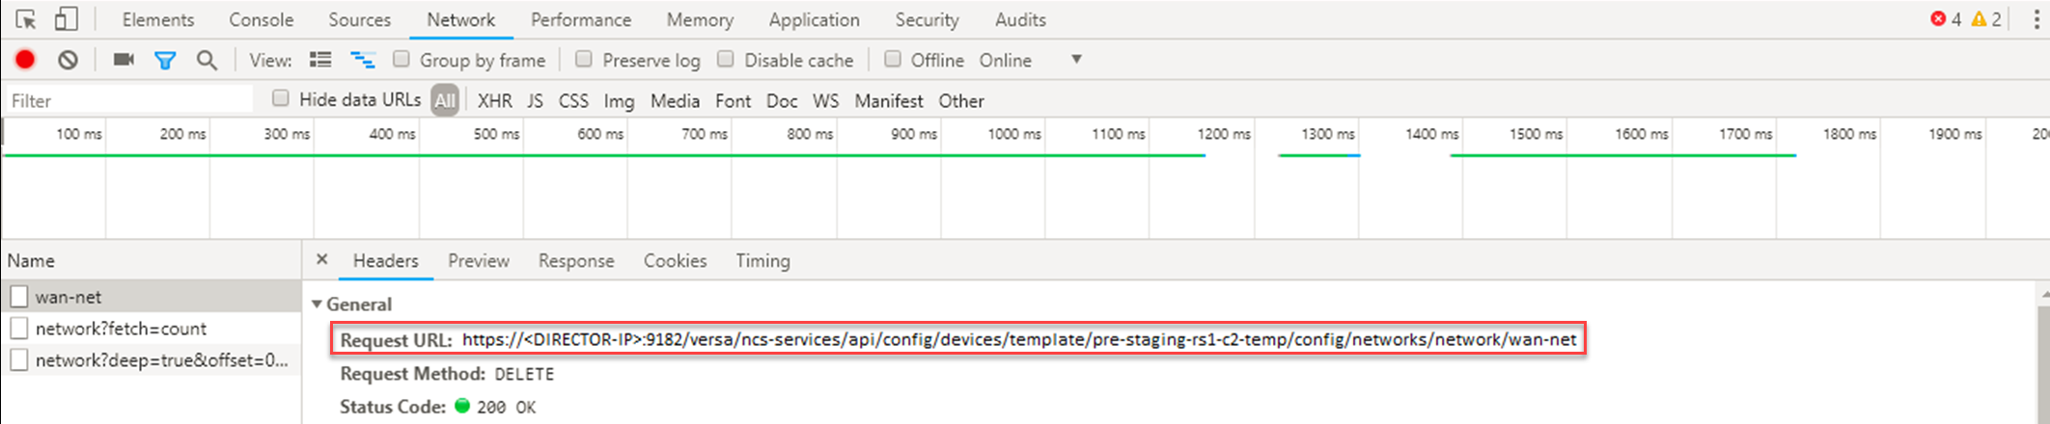Viewport: 2050px width, 424px height.
Task: Filter requests by XHR type
Action: tap(494, 101)
